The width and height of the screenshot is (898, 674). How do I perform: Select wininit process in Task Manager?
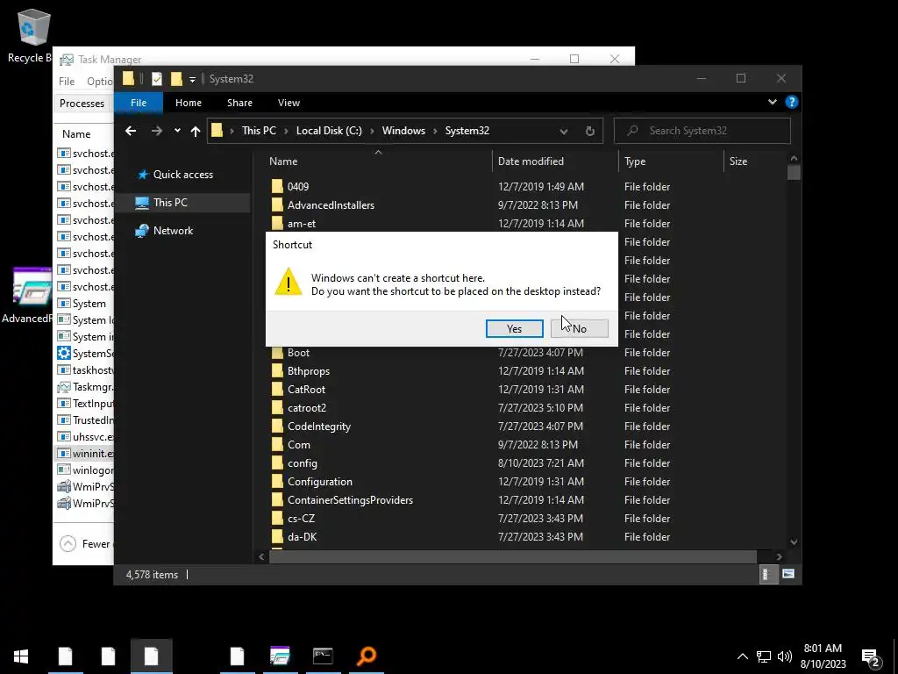point(85,454)
